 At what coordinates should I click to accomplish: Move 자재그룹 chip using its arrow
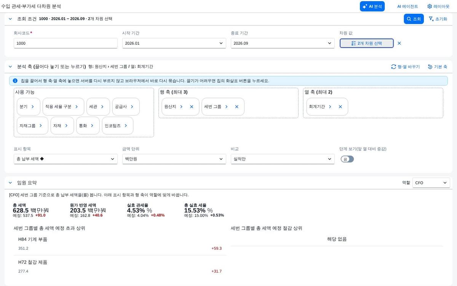point(41,125)
